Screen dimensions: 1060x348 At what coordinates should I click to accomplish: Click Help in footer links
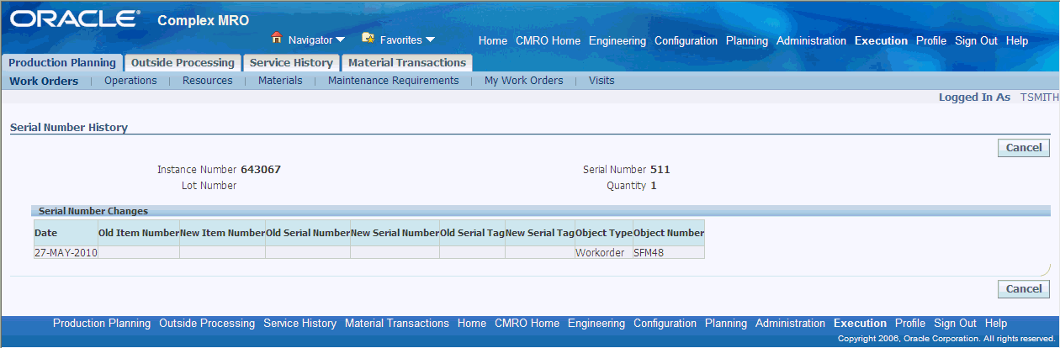point(996,323)
